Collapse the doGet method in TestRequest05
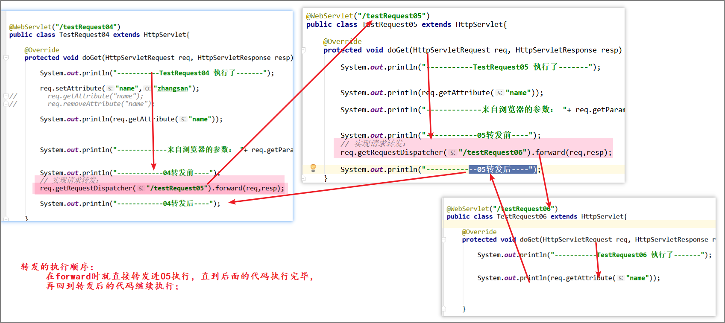 click(x=304, y=50)
